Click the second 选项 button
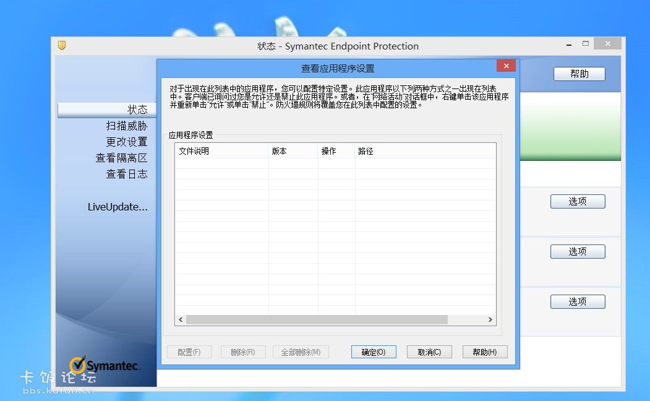The image size is (650, 401). click(578, 252)
